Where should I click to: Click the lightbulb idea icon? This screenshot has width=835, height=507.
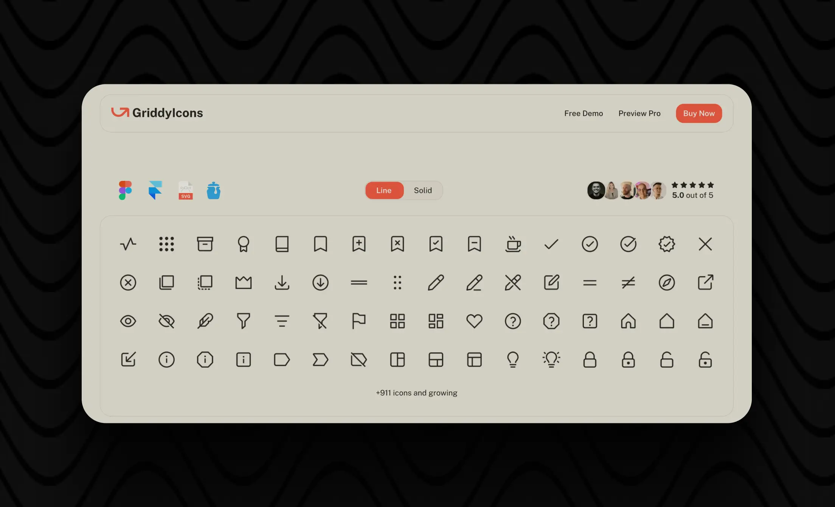tap(551, 358)
